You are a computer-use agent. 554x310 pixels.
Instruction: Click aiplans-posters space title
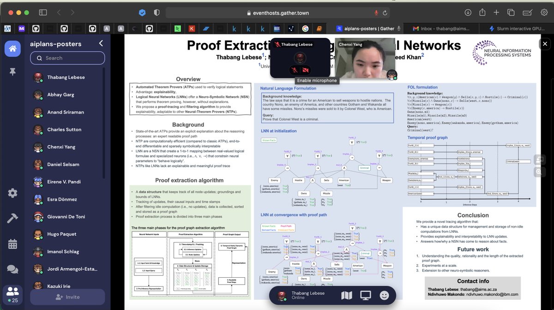coord(56,44)
